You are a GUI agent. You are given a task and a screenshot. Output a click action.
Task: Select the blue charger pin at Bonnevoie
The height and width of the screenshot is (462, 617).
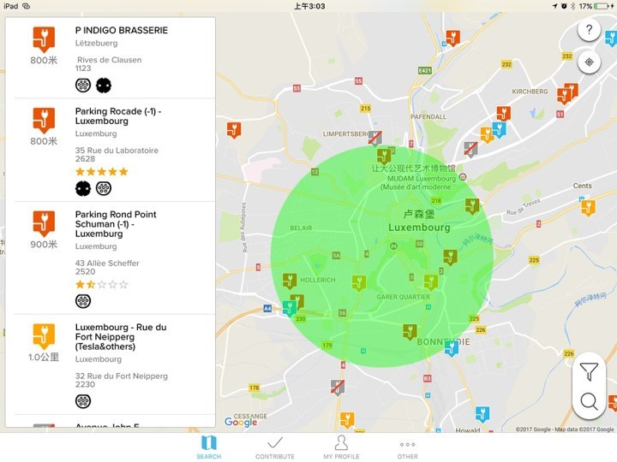coord(452,348)
